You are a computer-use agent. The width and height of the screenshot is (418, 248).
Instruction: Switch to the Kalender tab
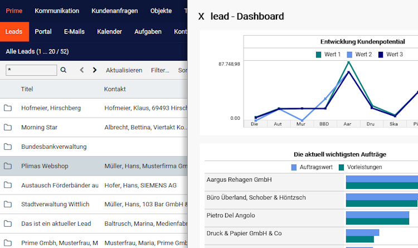(109, 31)
